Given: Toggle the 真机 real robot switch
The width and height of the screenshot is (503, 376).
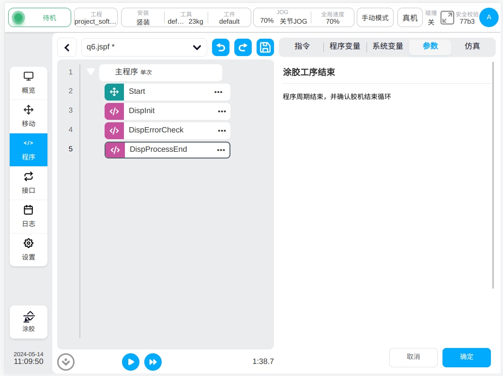Looking at the screenshot, I should [x=410, y=18].
